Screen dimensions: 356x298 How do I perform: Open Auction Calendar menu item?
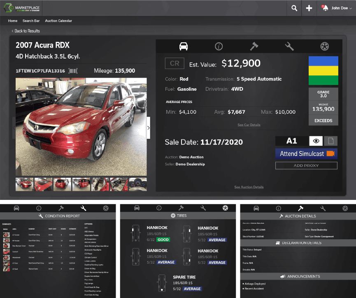pyautogui.click(x=58, y=21)
